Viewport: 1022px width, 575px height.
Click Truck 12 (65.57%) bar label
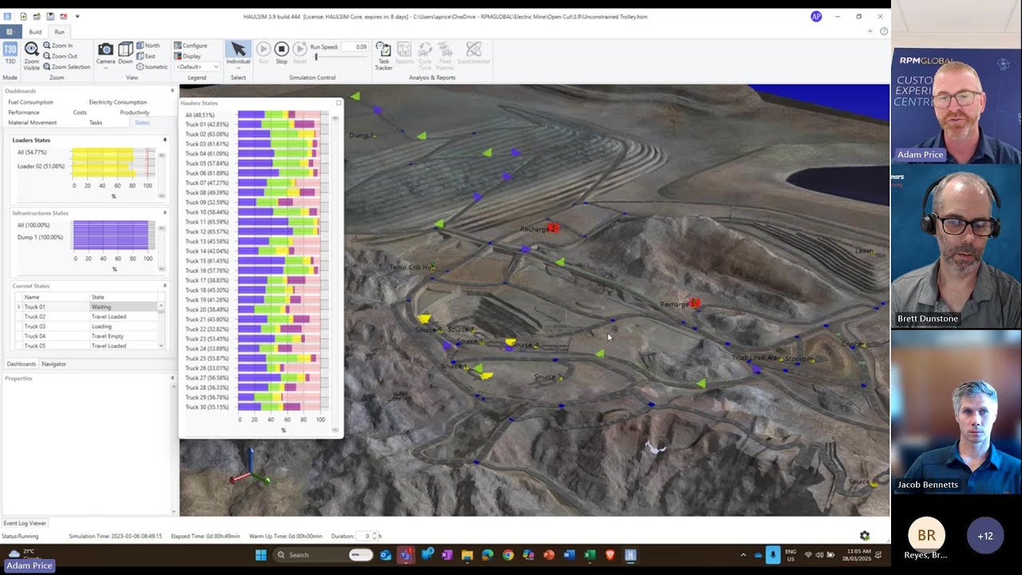(207, 232)
